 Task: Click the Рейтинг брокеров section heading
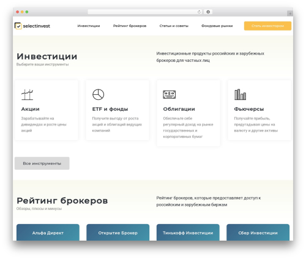[x=62, y=201]
